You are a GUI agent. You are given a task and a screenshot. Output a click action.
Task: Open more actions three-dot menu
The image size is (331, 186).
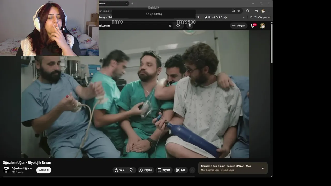click(192, 170)
